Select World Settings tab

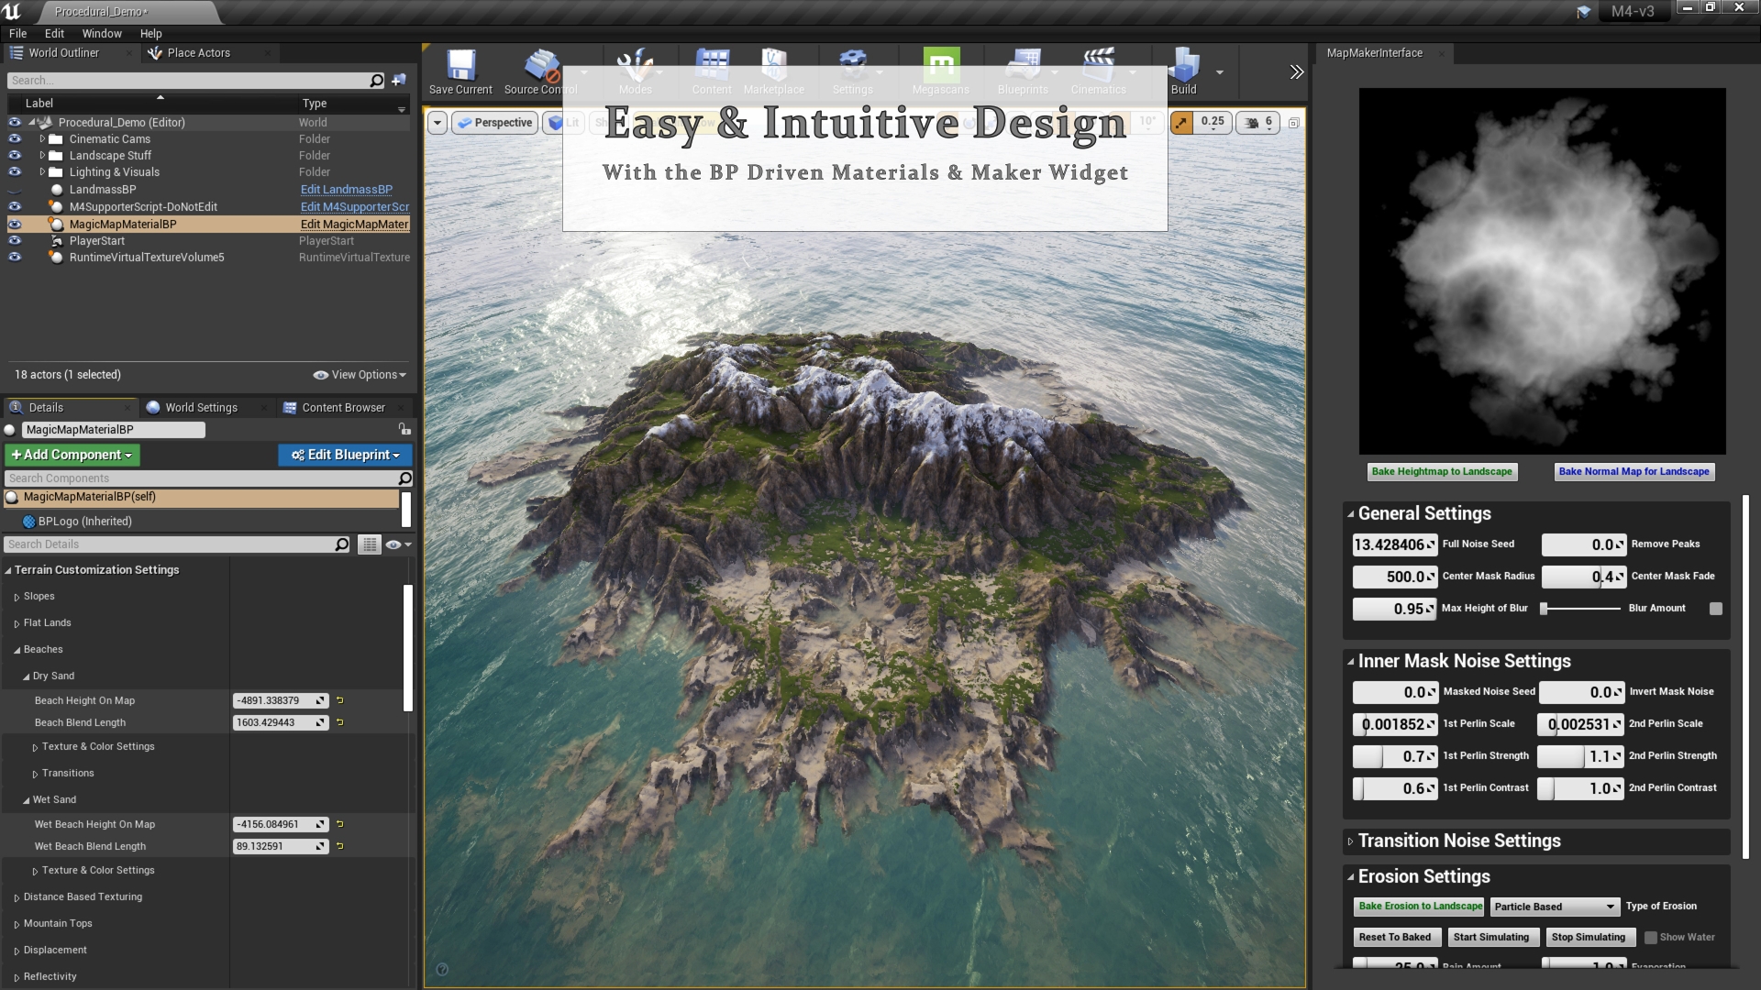coord(201,406)
